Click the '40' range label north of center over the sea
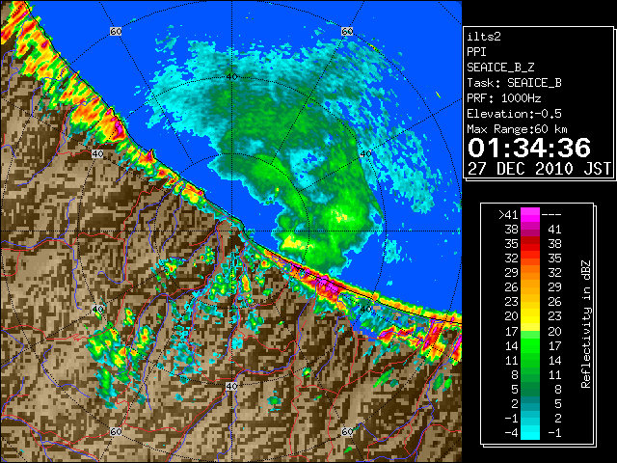Screen dimensions: 617x463 point(231,77)
